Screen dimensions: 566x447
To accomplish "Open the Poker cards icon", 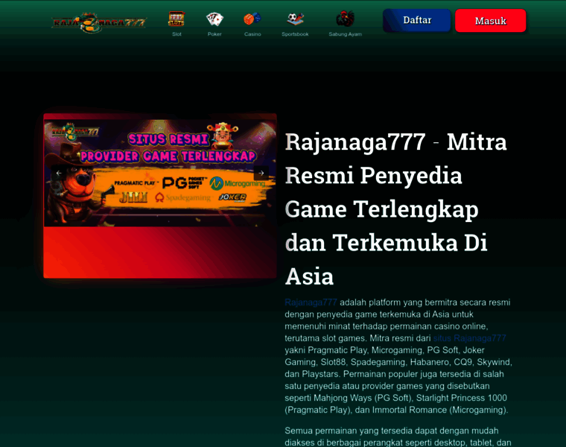I will (214, 19).
